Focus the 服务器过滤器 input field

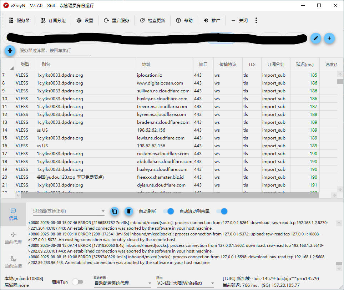(55, 51)
